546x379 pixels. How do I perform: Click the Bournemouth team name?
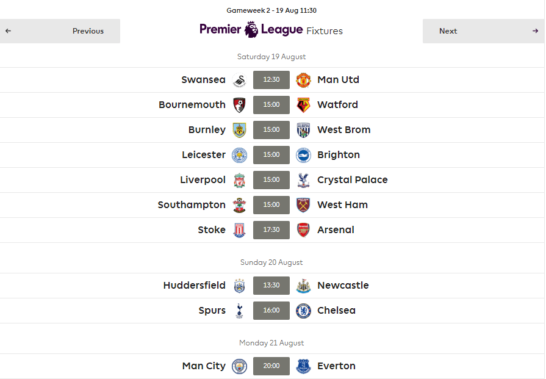click(x=192, y=105)
